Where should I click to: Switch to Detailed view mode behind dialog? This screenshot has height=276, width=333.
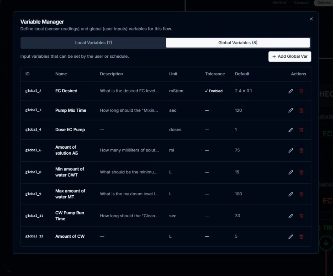pos(324,2)
